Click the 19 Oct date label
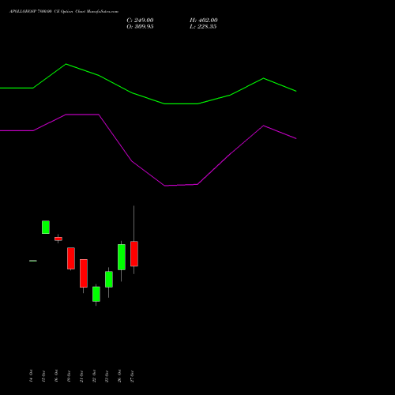 [x=69, y=376]
